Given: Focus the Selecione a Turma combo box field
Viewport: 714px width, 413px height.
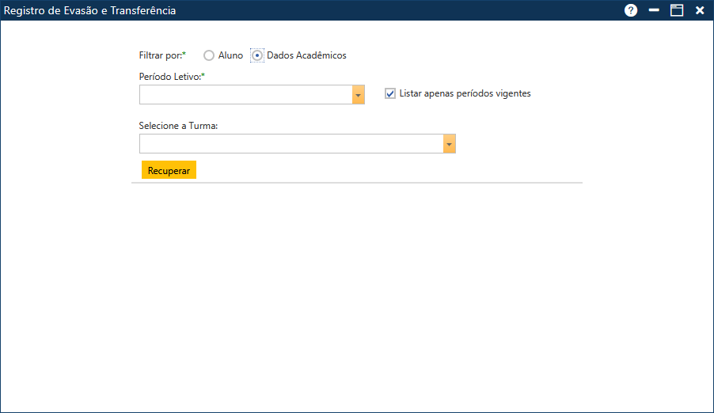Looking at the screenshot, I should point(291,144).
